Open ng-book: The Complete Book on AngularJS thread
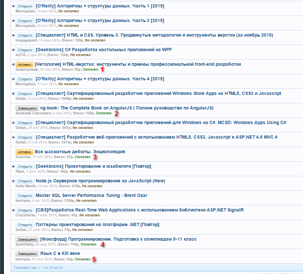Screen dimensions: 303x274 pyautogui.click(x=127, y=108)
